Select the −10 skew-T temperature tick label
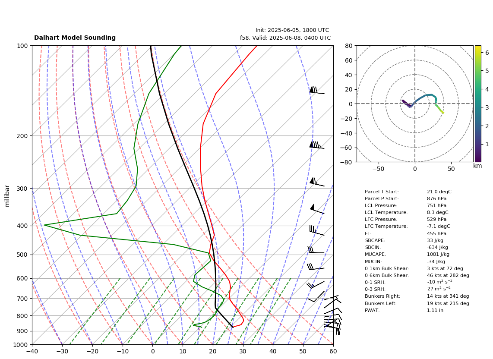Image resolution: width=493 pixels, height=359 pixels. 122,352
